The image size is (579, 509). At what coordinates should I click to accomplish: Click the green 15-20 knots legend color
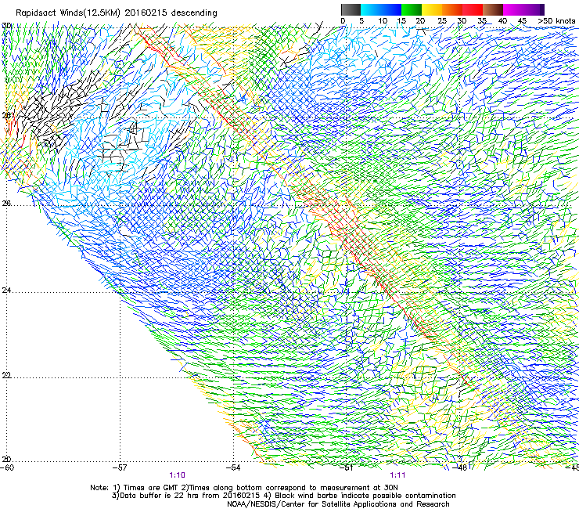click(412, 9)
